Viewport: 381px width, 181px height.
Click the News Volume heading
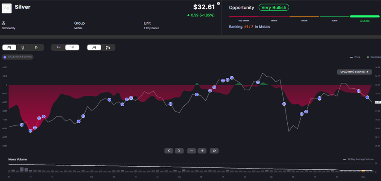pyautogui.click(x=17, y=159)
